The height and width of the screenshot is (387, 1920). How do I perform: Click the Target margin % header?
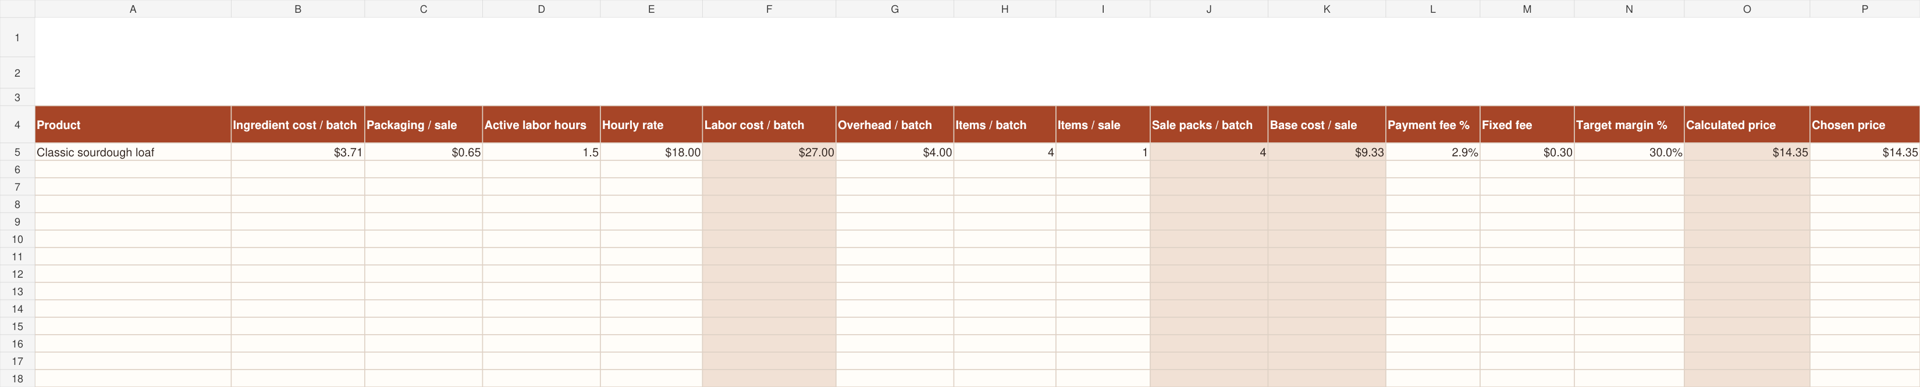click(1629, 124)
